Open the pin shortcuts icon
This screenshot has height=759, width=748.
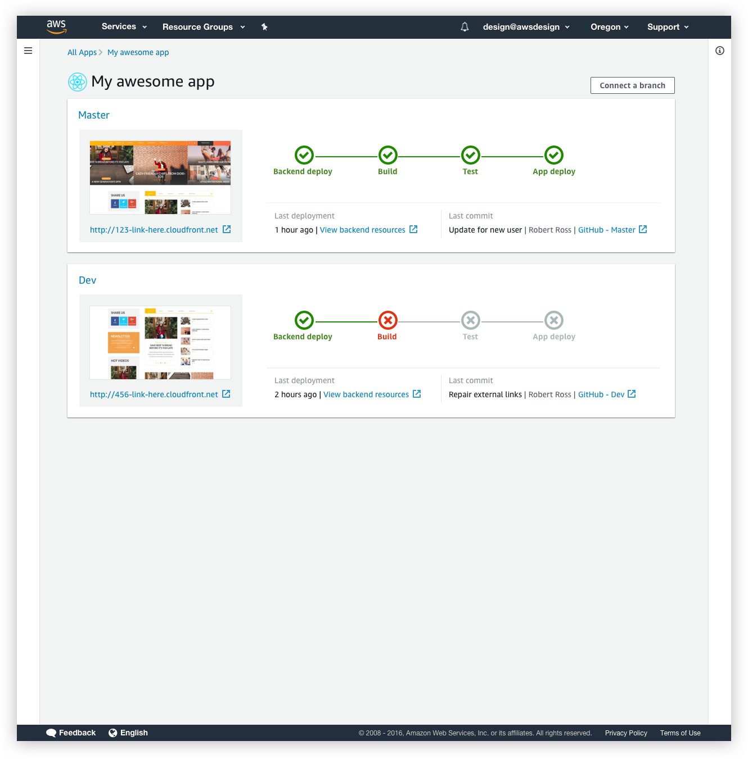point(264,27)
